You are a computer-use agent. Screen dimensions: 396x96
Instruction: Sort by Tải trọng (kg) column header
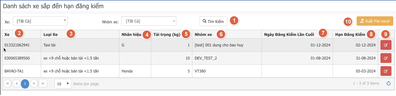point(167,34)
